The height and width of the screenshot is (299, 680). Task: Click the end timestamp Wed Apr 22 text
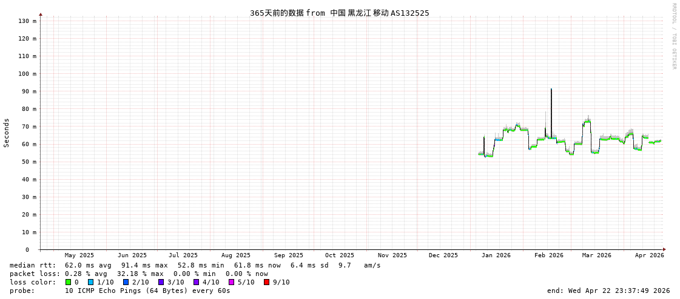(x=608, y=291)
